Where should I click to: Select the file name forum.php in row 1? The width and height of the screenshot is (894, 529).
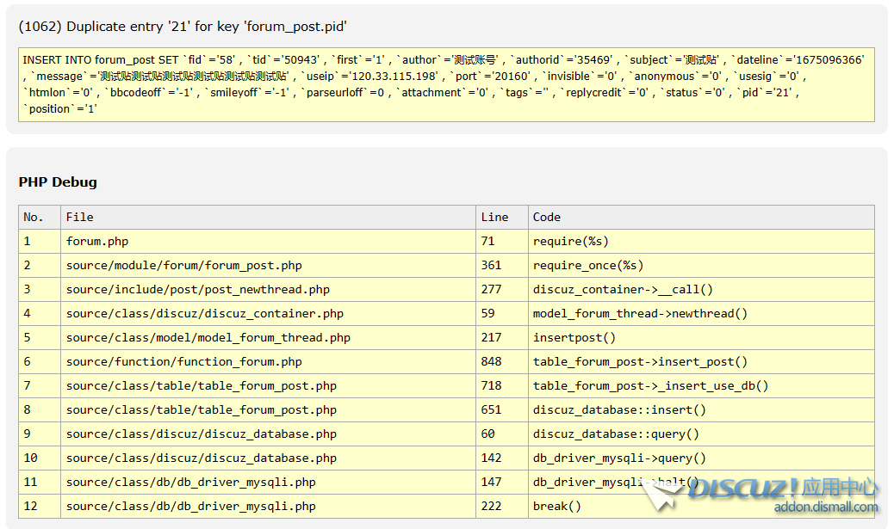click(97, 242)
